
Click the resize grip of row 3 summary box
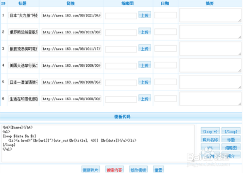point(240,54)
